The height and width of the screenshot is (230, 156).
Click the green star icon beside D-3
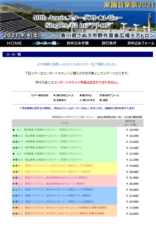14,202
